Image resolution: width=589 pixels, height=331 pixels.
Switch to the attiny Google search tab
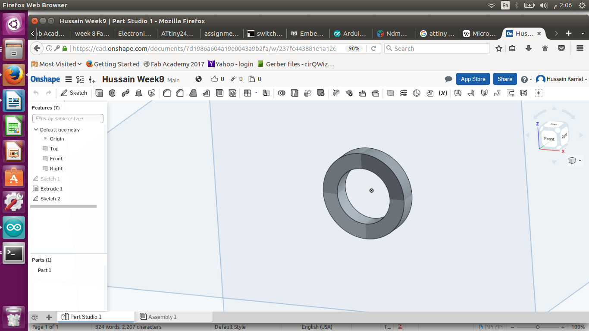(437, 33)
